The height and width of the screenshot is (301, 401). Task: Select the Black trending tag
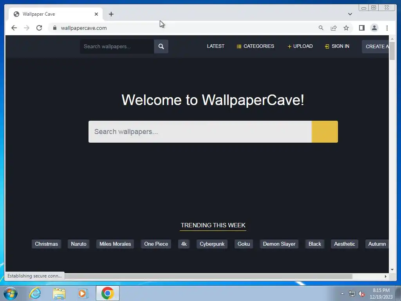tap(315, 244)
